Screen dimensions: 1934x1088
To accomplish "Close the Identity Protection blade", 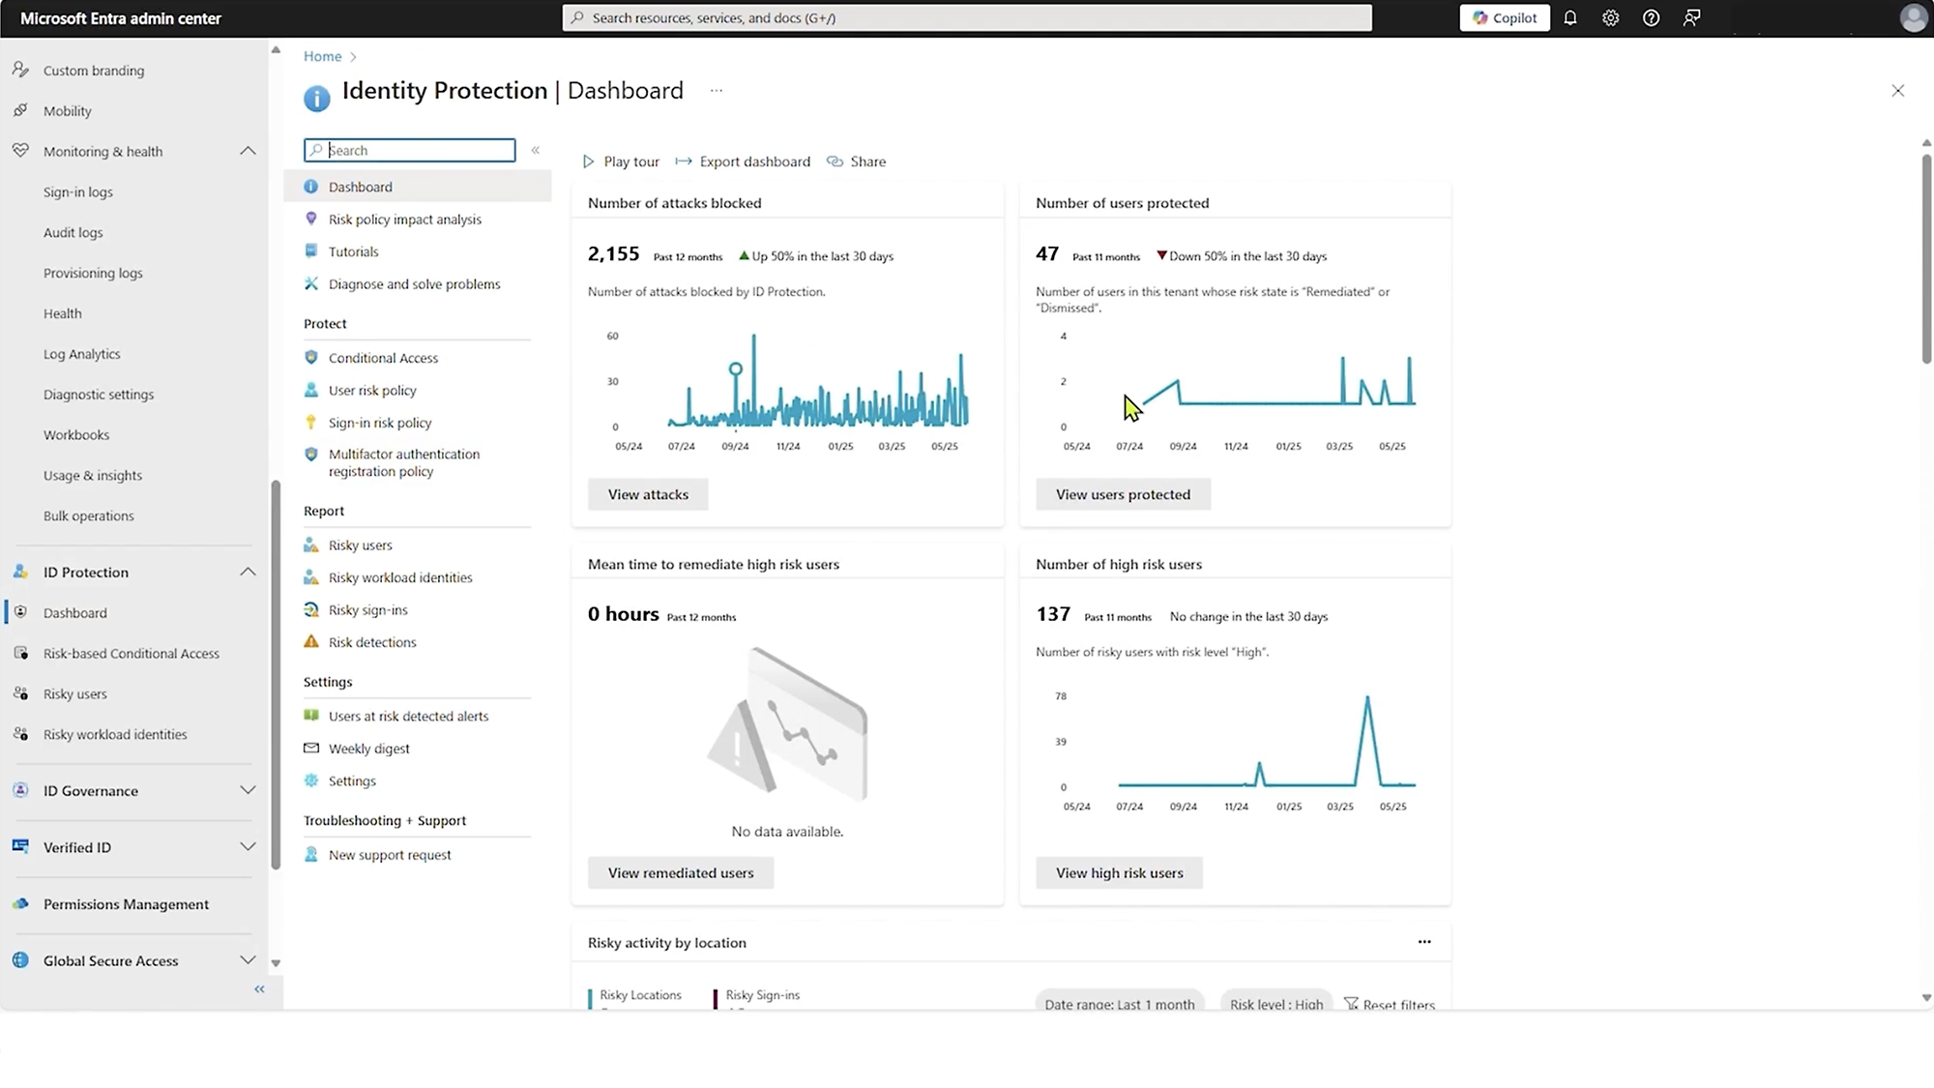I will pos(1897,90).
